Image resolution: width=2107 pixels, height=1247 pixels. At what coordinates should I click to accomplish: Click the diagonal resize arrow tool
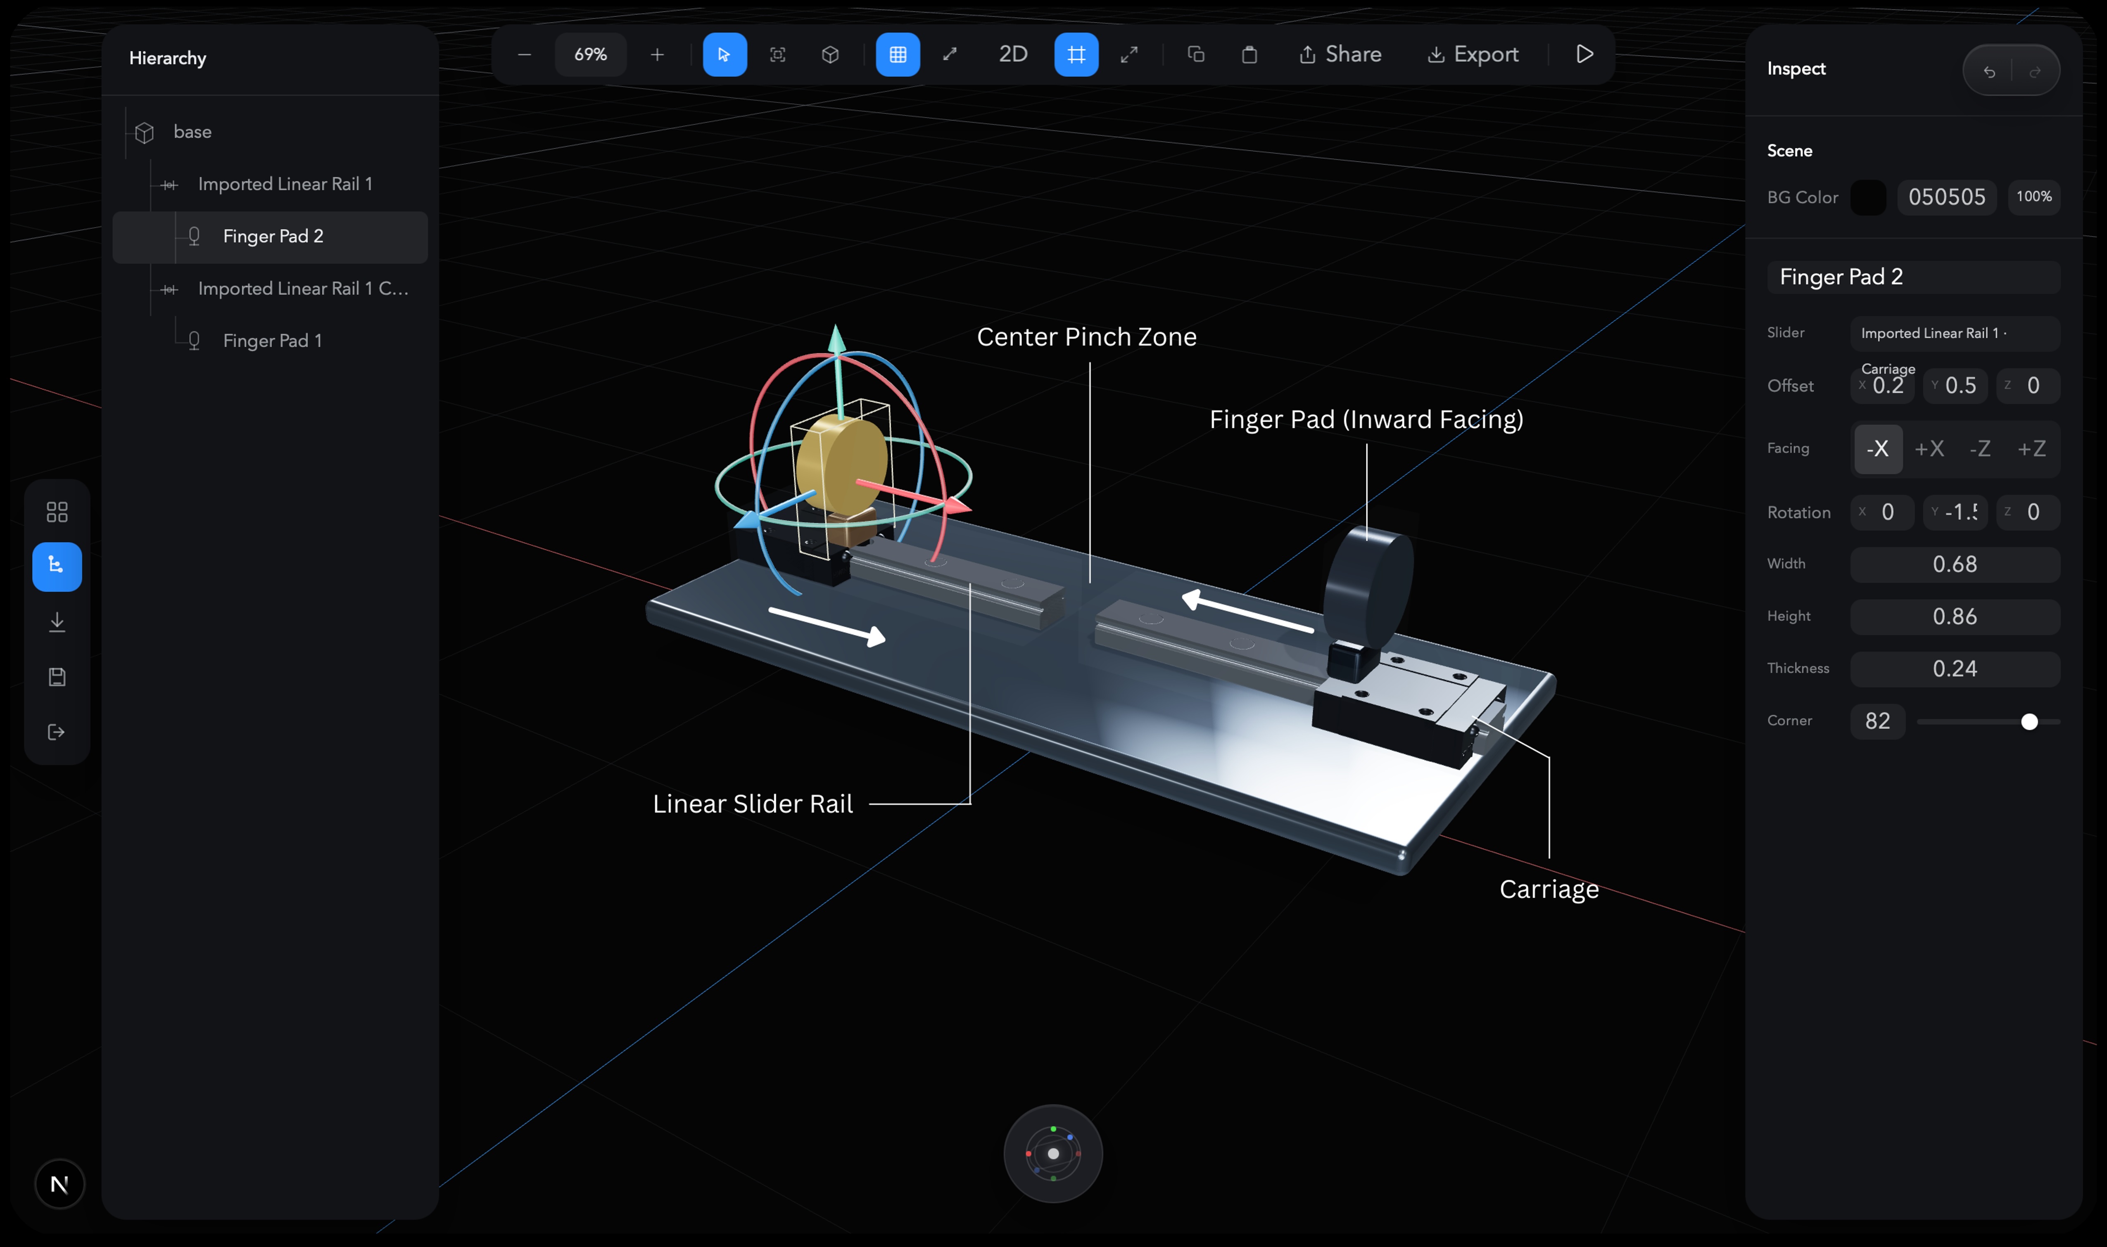pyautogui.click(x=950, y=55)
